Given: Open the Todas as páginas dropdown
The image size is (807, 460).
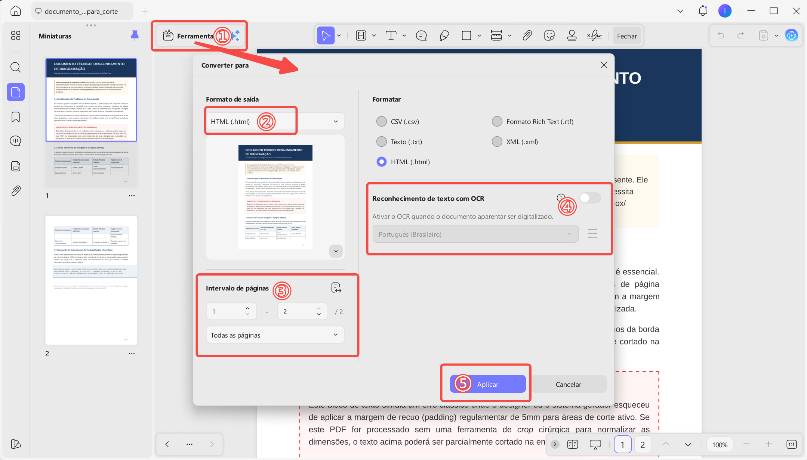Looking at the screenshot, I should point(275,335).
